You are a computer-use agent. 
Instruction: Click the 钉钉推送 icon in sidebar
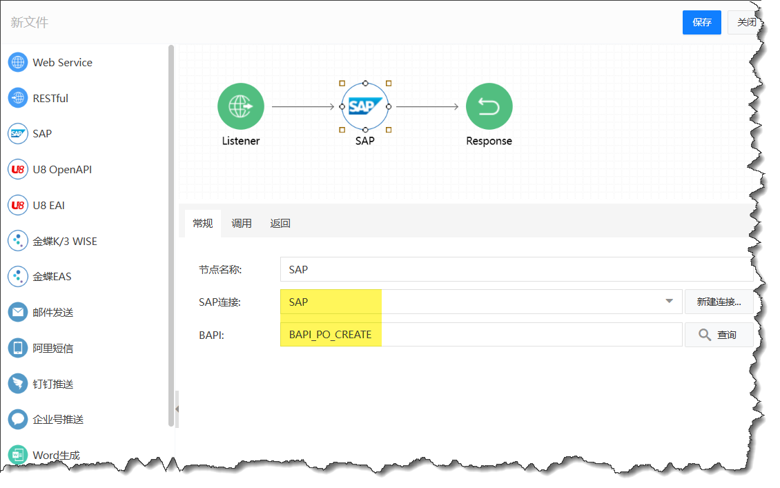18,384
